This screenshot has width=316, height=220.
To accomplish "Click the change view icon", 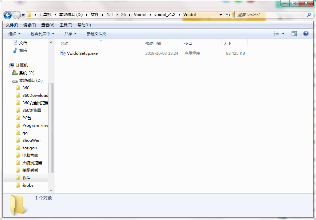I will tap(276, 34).
